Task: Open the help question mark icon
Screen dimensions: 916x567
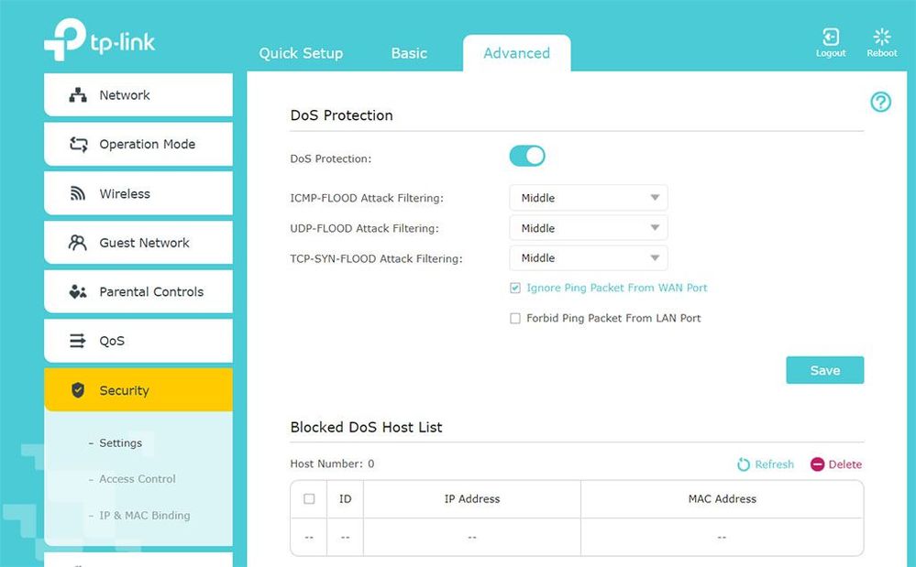Action: [880, 102]
